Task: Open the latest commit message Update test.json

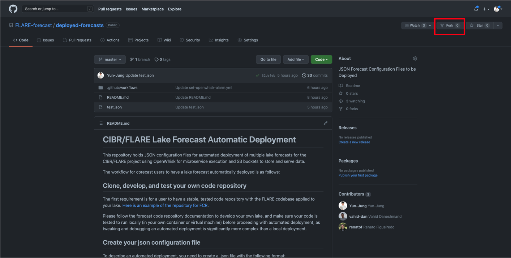Action: (x=139, y=75)
